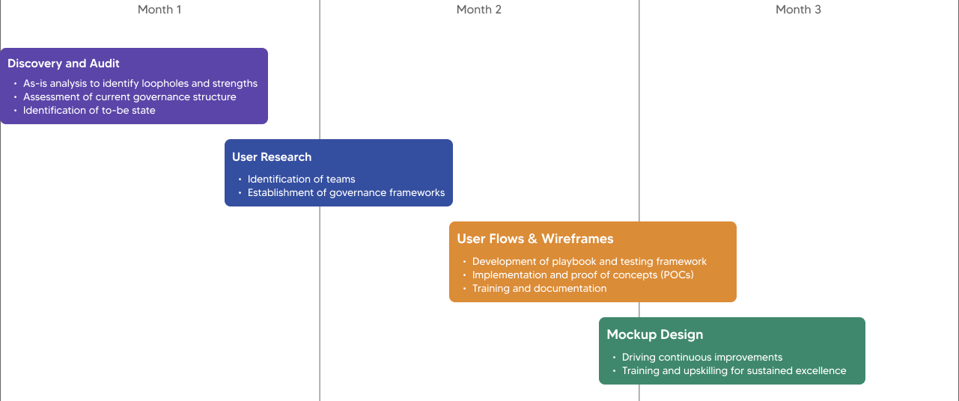Image resolution: width=959 pixels, height=401 pixels.
Task: Click the User Research card title
Action: click(x=272, y=157)
